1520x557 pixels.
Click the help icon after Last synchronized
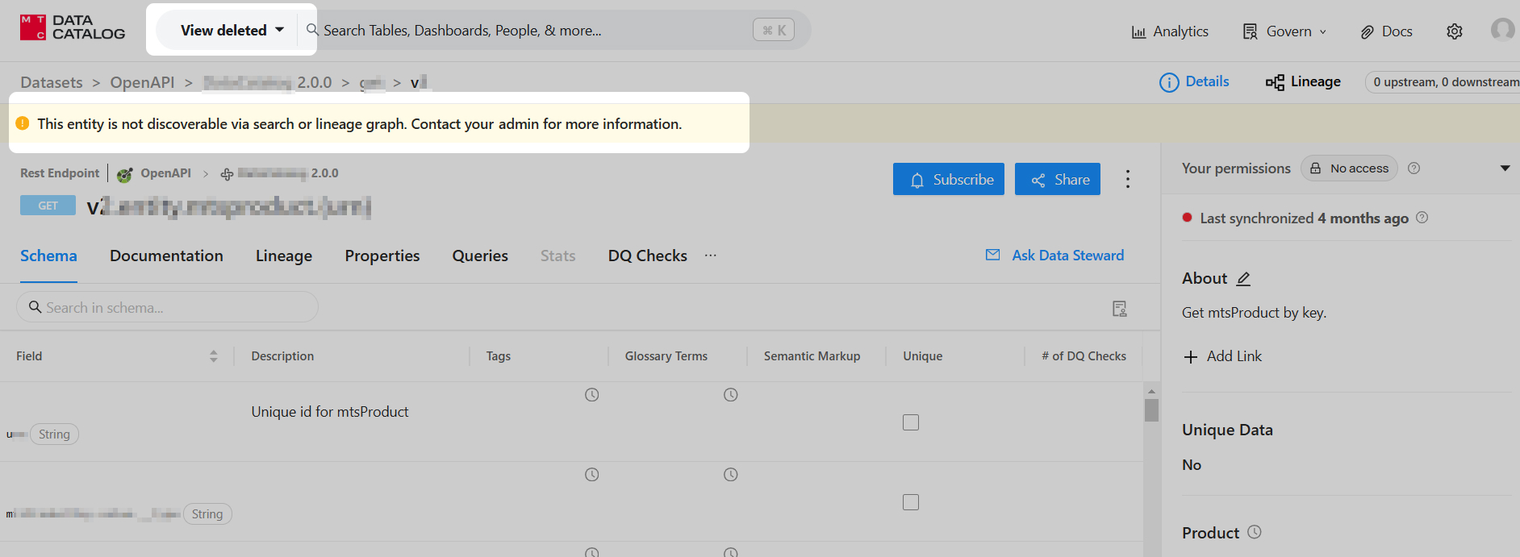pyautogui.click(x=1422, y=218)
